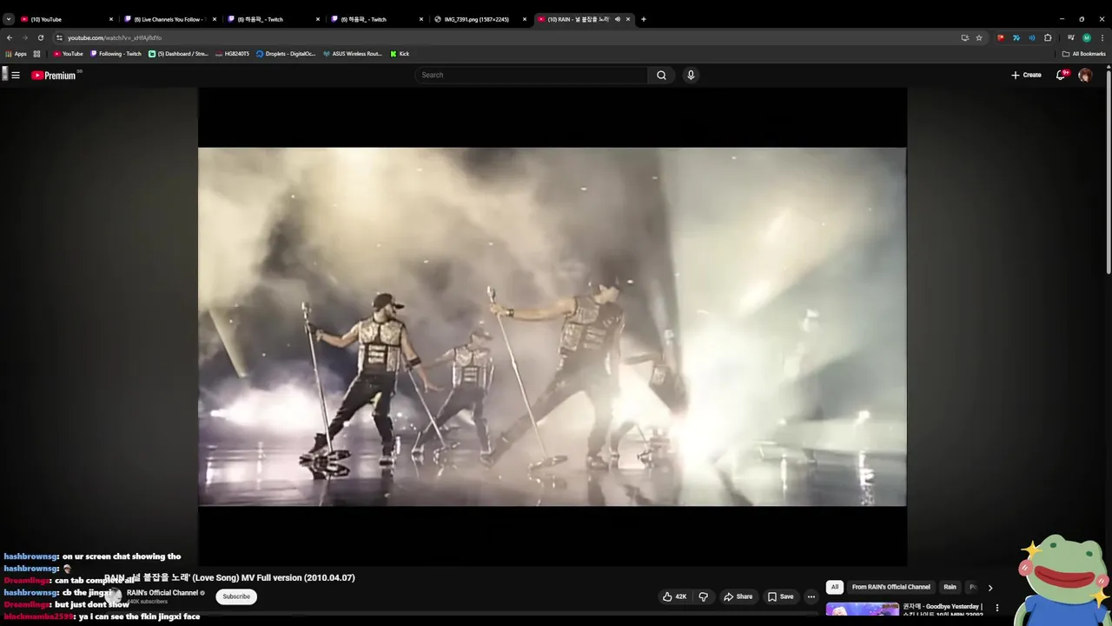Bookmark this page with the star icon
The height and width of the screenshot is (626, 1112).
[979, 37]
